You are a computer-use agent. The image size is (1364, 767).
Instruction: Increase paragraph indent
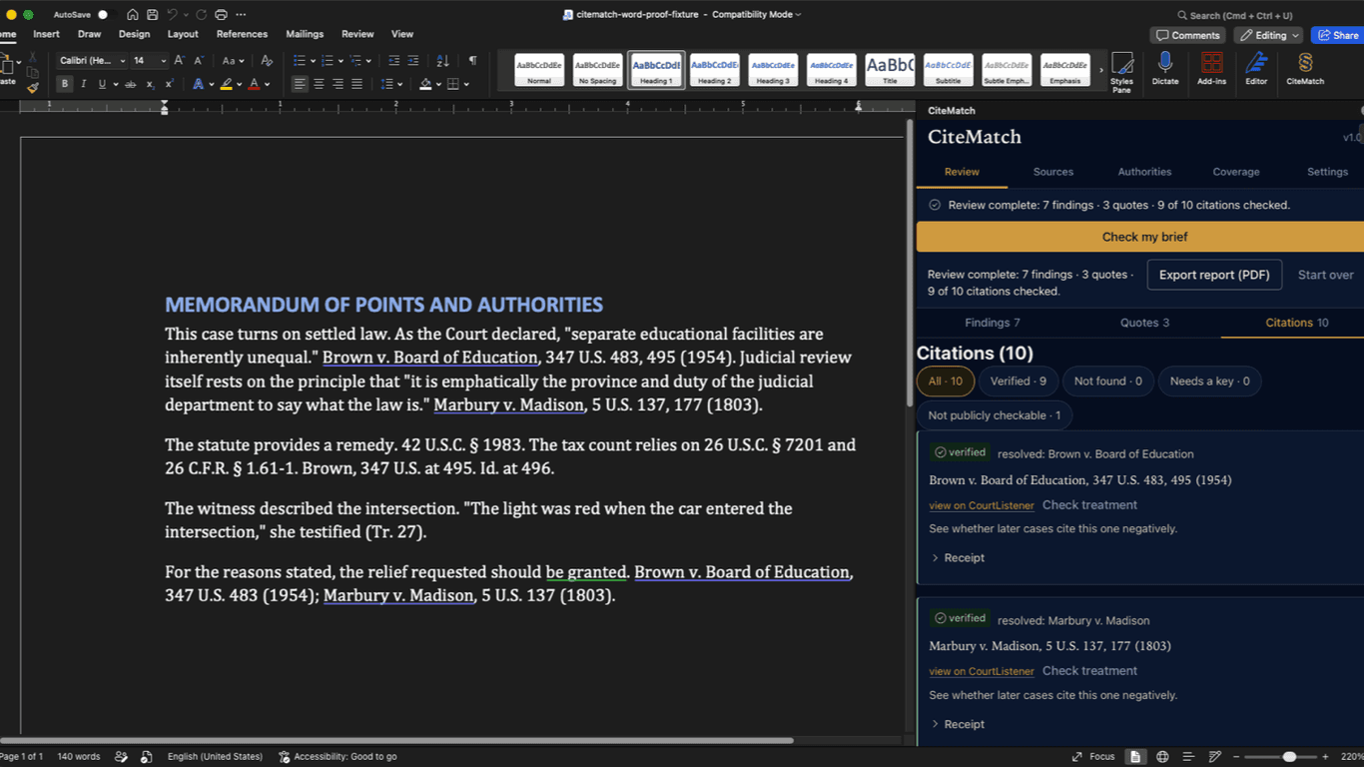point(413,61)
